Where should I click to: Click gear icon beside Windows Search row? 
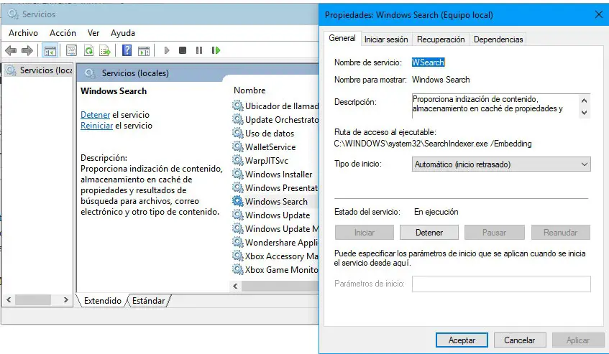238,201
